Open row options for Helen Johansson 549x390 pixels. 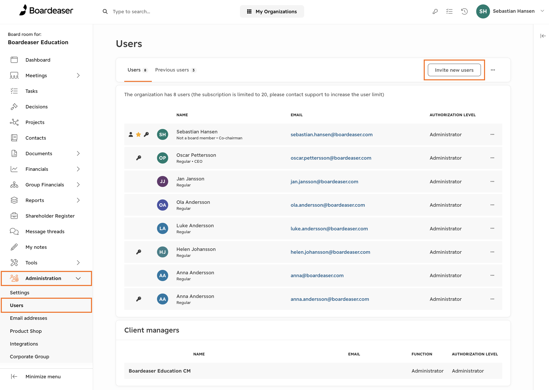tap(492, 252)
